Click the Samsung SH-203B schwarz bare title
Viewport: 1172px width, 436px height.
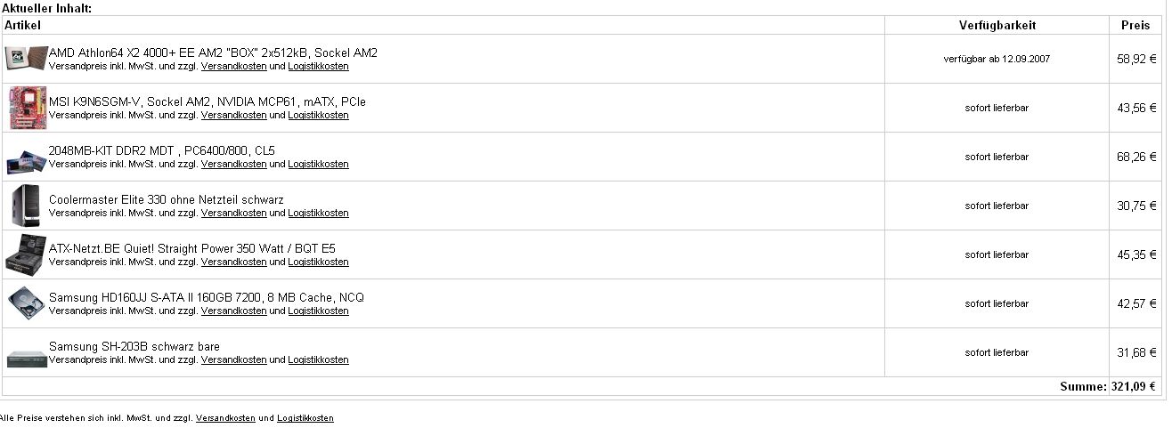[134, 347]
